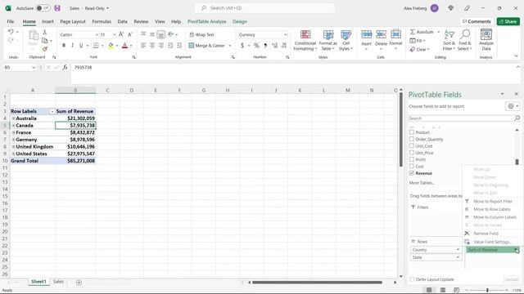Open Sort & Filter menu
The width and height of the screenshot is (524, 294).
(449, 40)
